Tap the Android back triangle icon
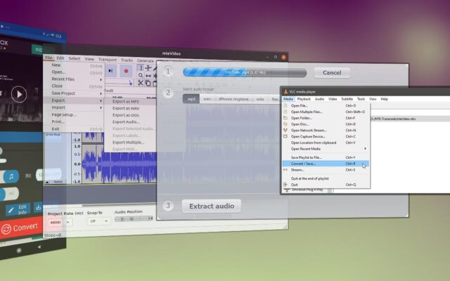Viewport: 450px width, 281px height. click(x=39, y=247)
